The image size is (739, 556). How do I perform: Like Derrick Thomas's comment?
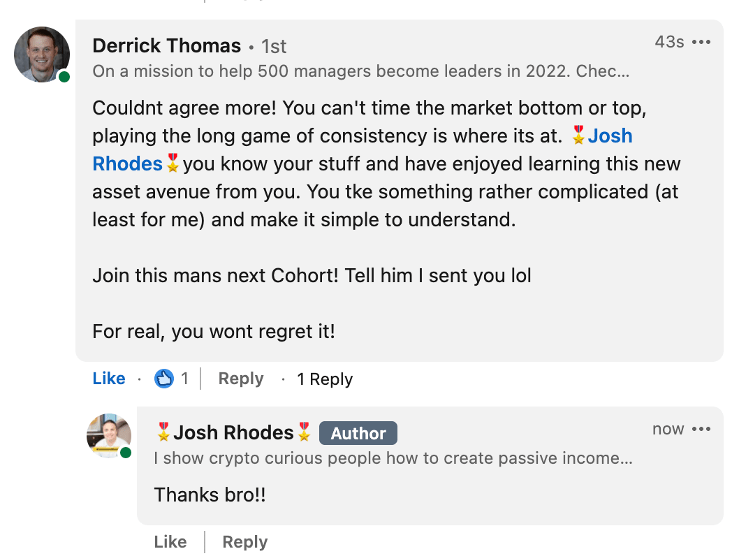tap(109, 379)
